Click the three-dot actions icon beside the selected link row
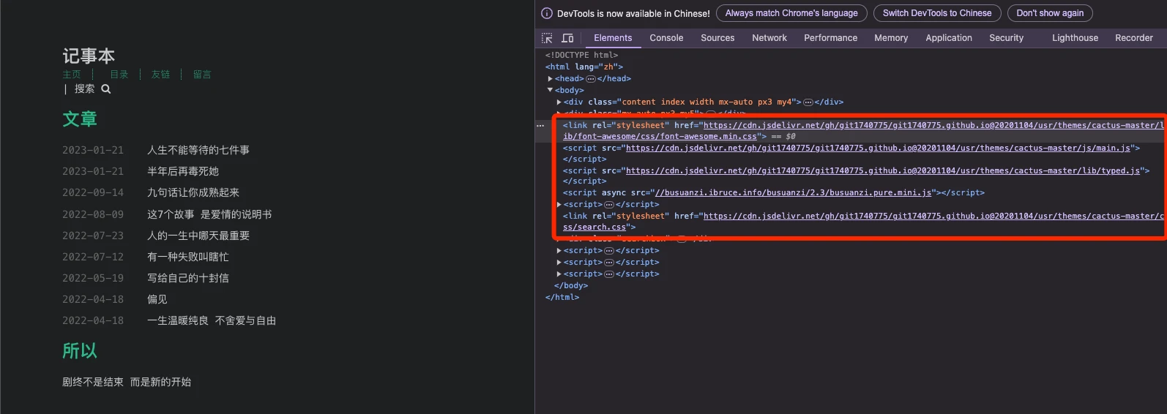Screen dimensions: 1167x414 tap(541, 126)
